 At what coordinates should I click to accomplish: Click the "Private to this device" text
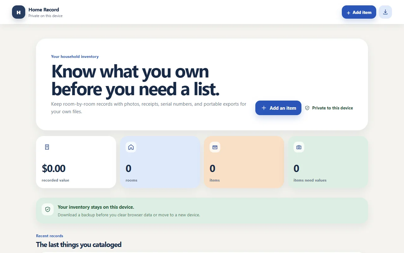click(x=332, y=108)
